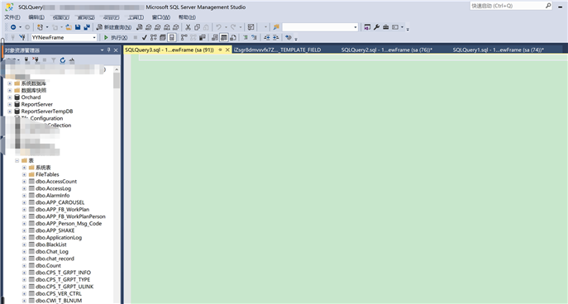Refresh the Object Explorer tree
This screenshot has height=304, width=568.
click(63, 60)
